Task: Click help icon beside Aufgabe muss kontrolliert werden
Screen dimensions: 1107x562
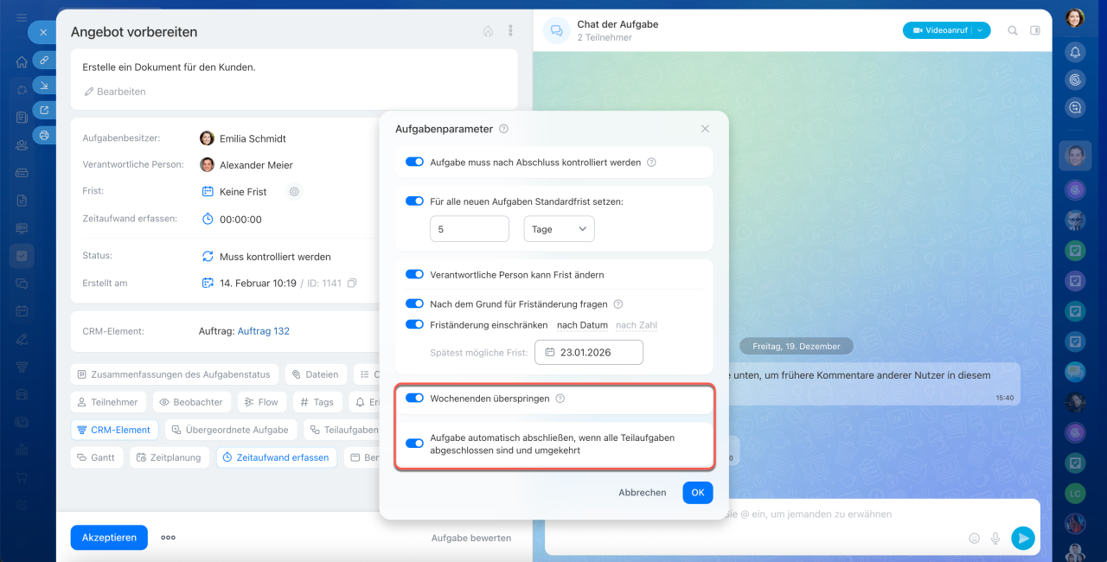Action: pos(651,162)
